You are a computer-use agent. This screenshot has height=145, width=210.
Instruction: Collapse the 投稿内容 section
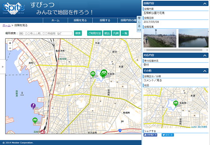[x=204, y=4]
